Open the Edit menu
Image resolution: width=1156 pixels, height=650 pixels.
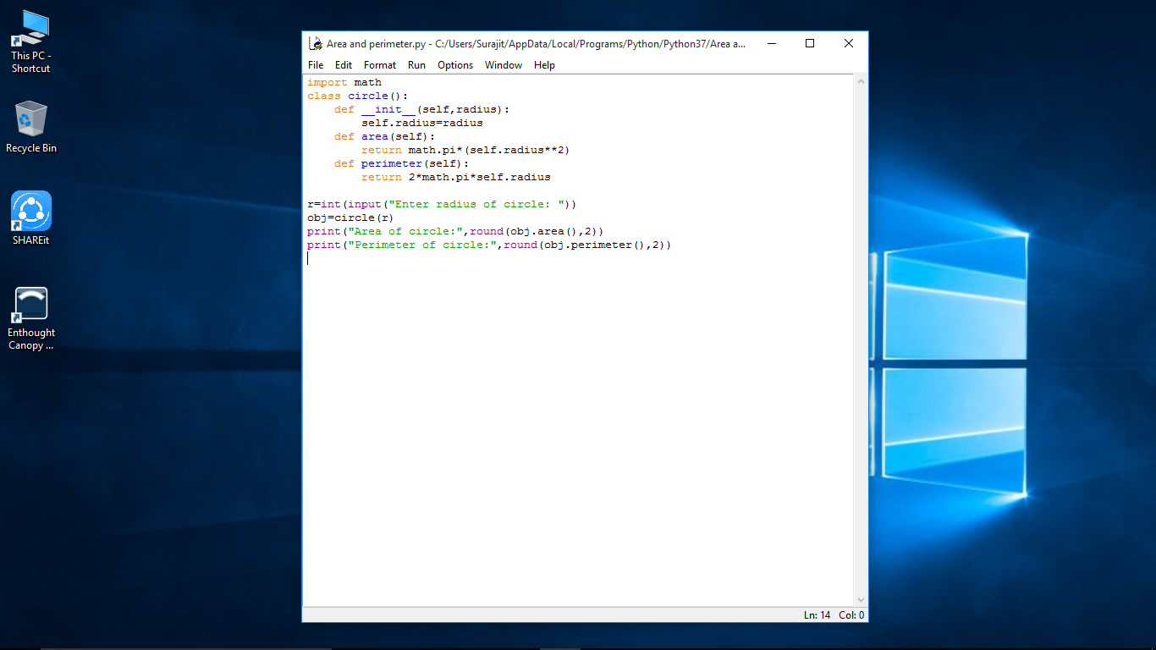click(x=343, y=65)
